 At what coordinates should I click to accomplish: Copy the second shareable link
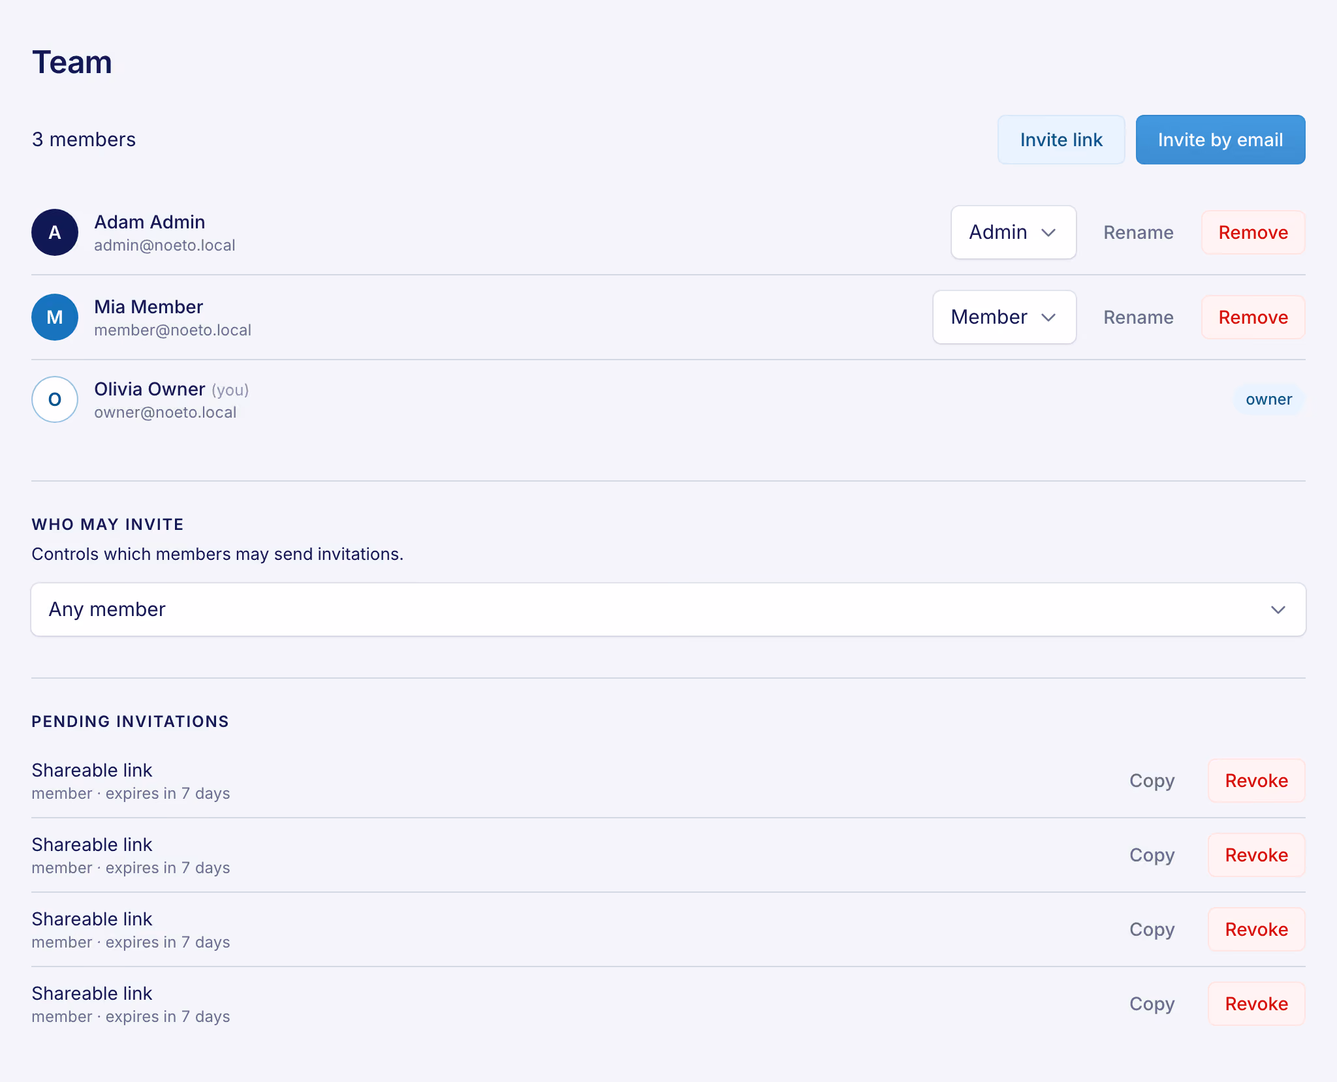1152,855
